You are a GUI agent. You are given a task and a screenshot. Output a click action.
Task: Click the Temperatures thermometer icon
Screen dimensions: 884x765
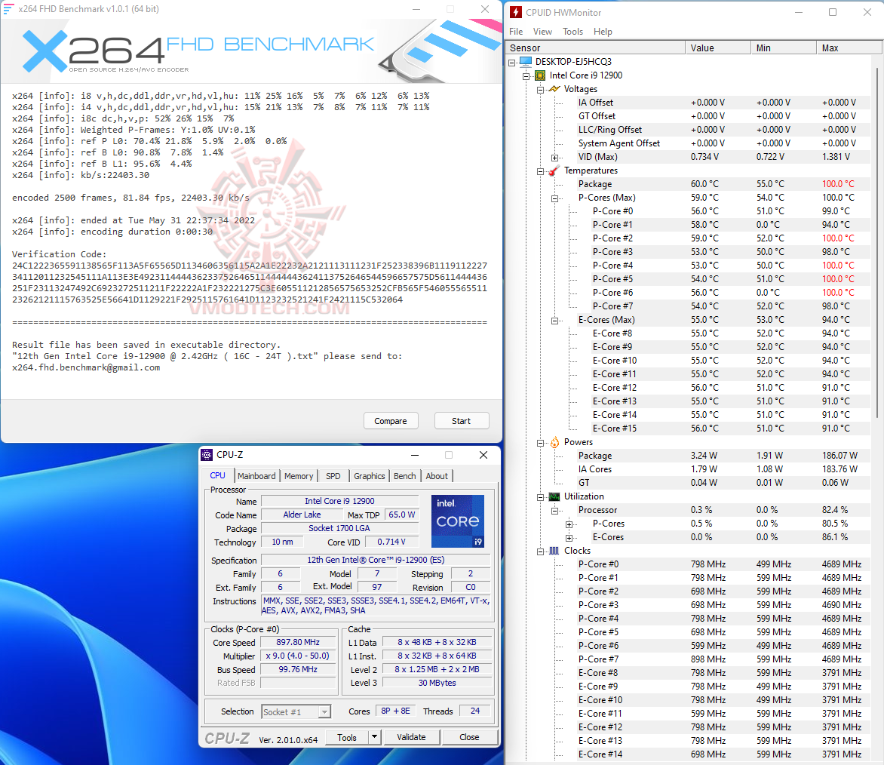click(x=553, y=170)
